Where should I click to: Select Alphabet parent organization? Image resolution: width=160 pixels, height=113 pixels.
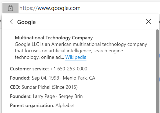pyautogui.click(x=65, y=105)
